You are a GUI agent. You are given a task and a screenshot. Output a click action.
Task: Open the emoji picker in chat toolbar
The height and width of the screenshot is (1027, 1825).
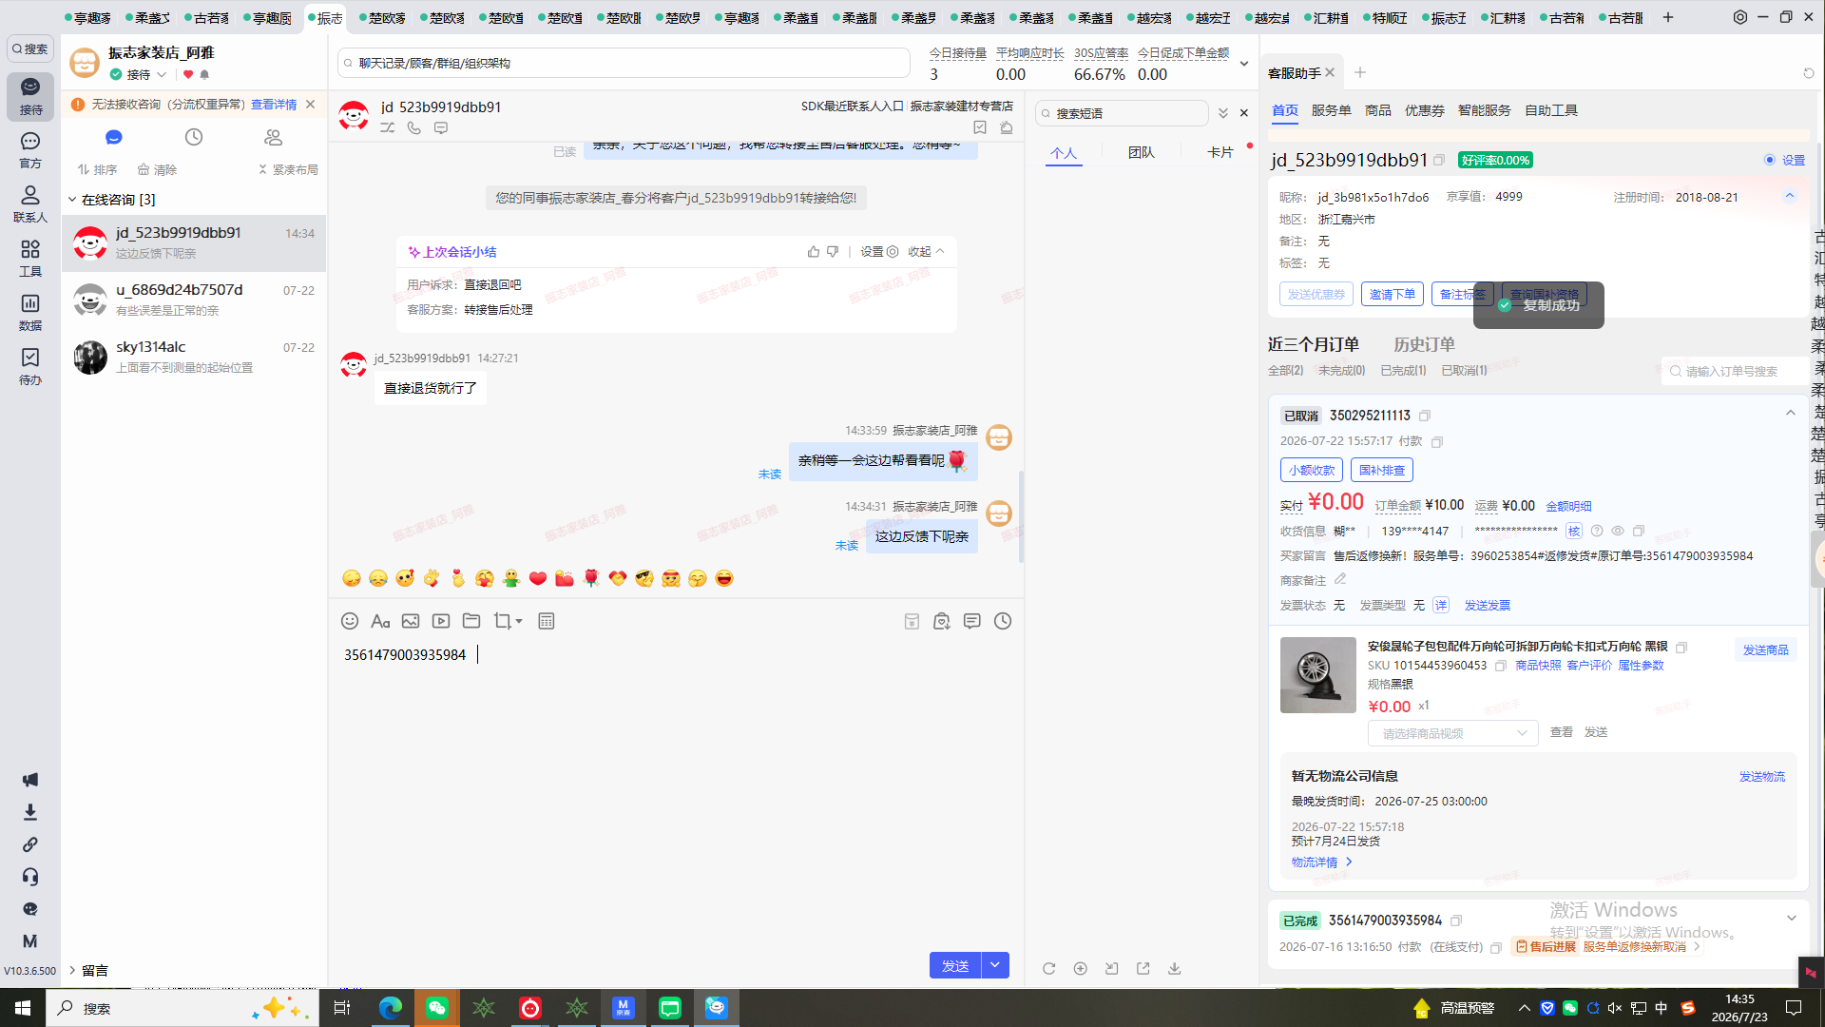(350, 621)
